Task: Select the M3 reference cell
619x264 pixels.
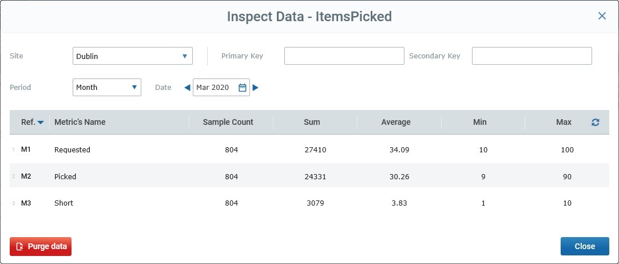Action: click(x=26, y=203)
